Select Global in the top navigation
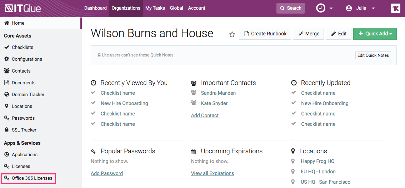 point(176,8)
